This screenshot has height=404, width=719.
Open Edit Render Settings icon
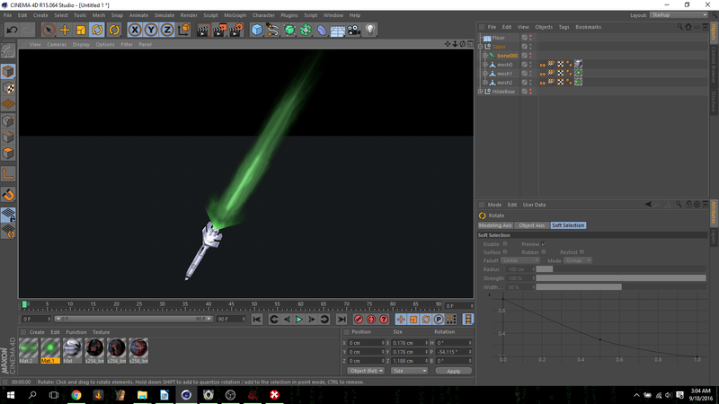(x=236, y=31)
